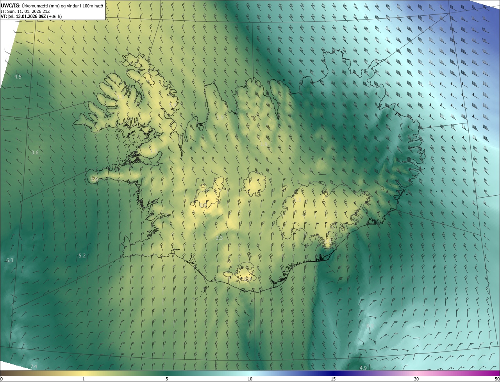Click the '50' tick label on the color scale
Viewport: 500px width, 382px height.
tap(497, 379)
